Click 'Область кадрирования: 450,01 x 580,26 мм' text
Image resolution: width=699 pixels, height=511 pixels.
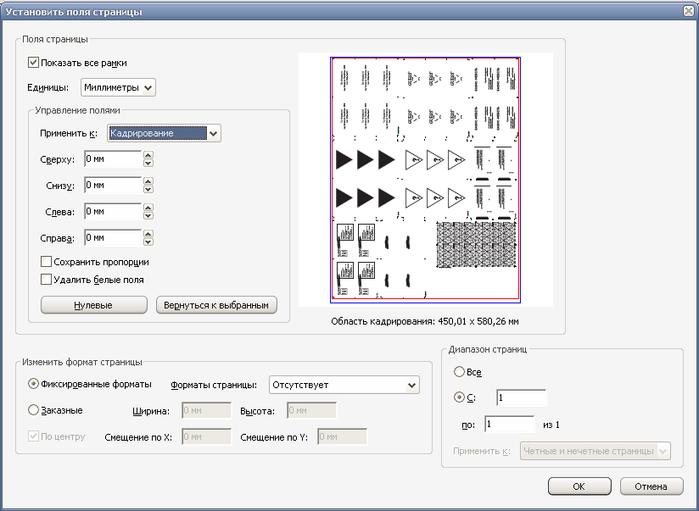tap(425, 321)
